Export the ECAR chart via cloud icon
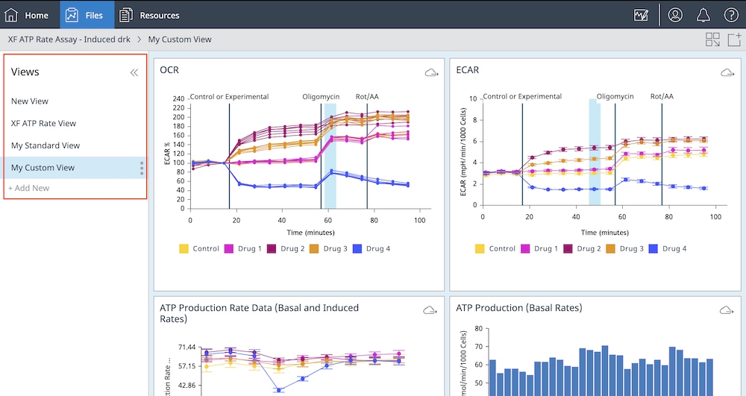 tap(727, 72)
